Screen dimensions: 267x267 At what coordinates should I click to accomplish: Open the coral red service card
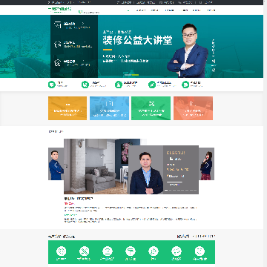pyautogui.click(x=193, y=108)
